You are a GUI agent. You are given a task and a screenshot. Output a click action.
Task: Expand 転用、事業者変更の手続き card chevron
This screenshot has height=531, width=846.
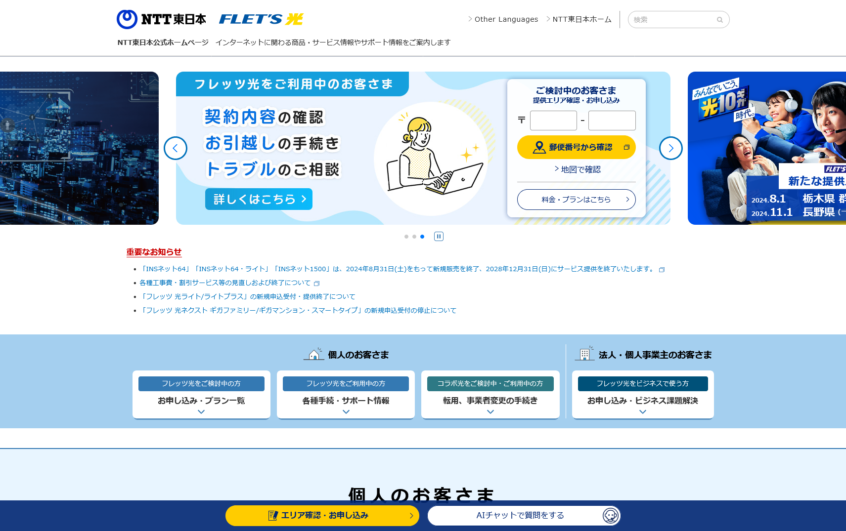(490, 411)
